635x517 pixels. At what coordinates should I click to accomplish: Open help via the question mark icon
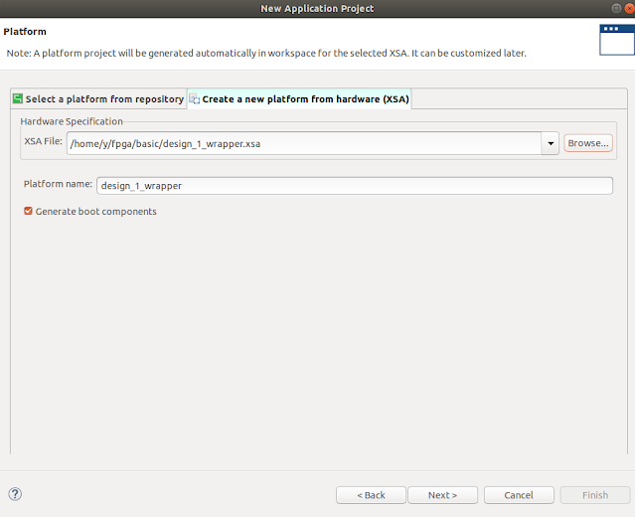pyautogui.click(x=15, y=494)
